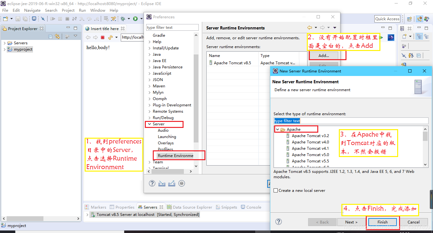This screenshot has height=233, width=433.
Task: Switch to the Snippets tab
Action: point(227,207)
